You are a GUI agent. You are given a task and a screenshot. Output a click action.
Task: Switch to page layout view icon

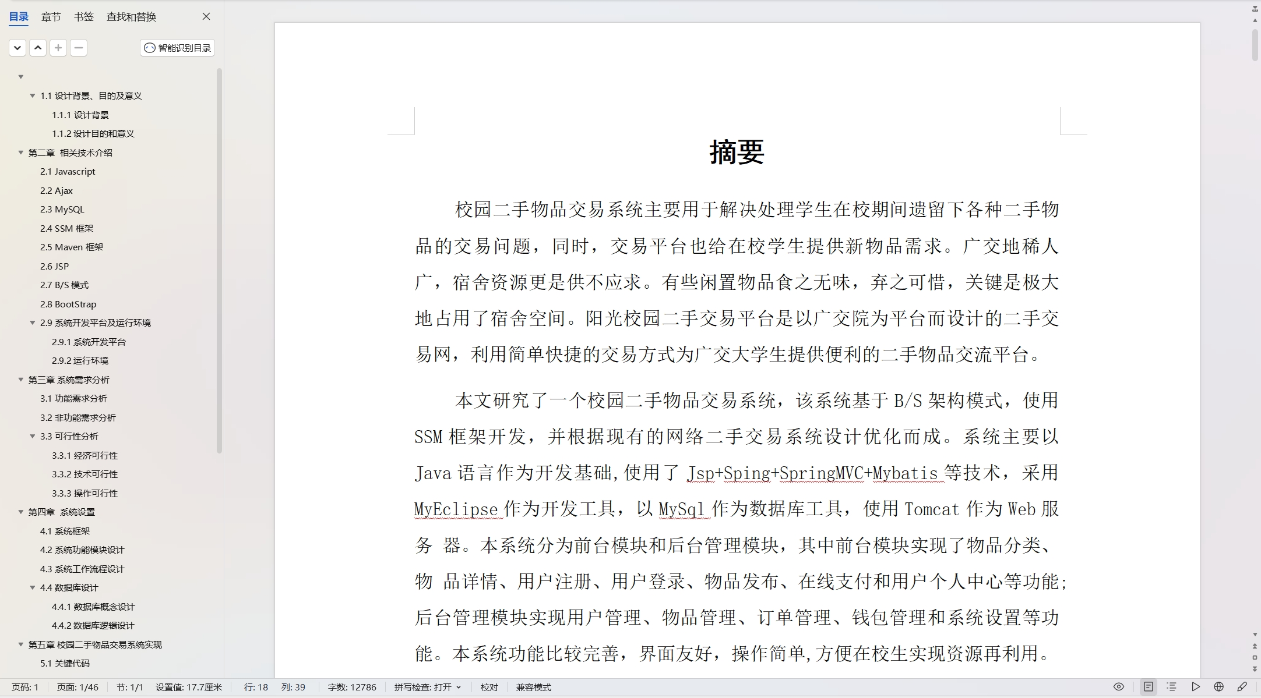pyautogui.click(x=1148, y=687)
